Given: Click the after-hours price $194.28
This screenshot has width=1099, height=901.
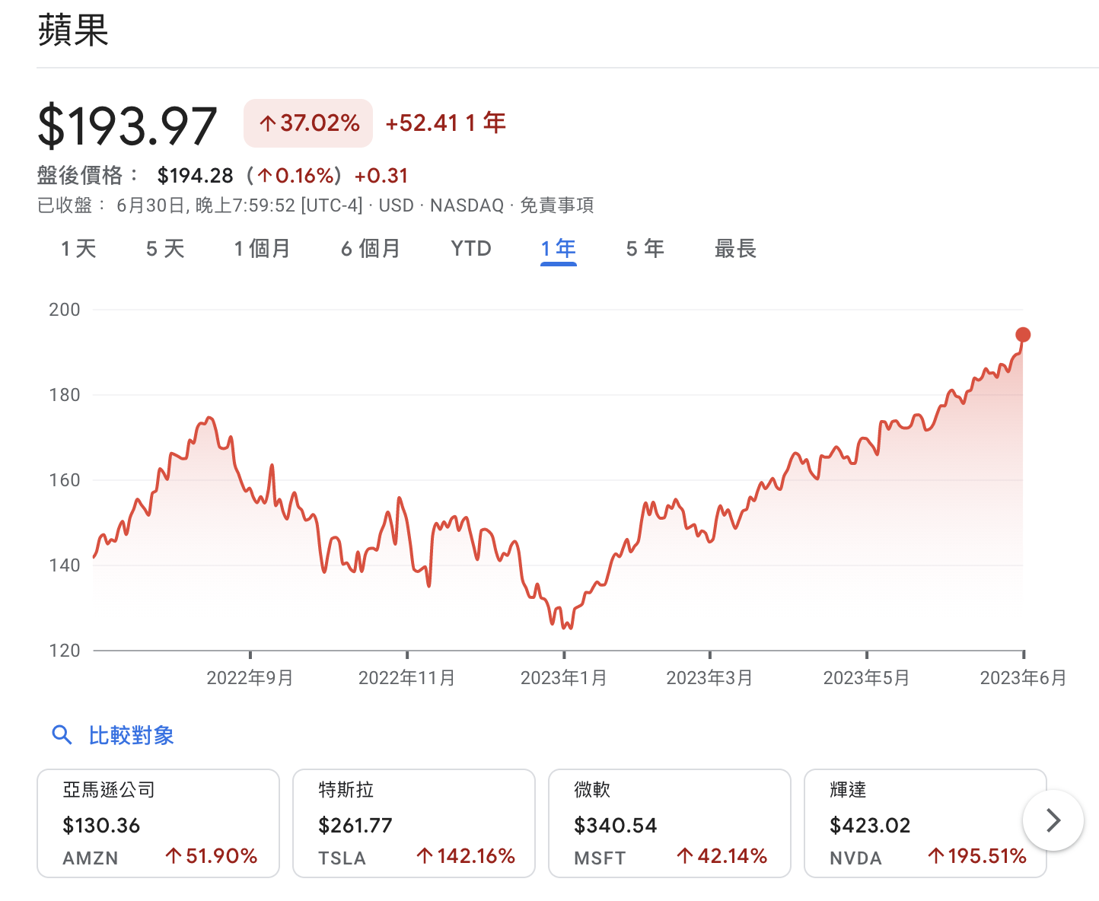Looking at the screenshot, I should click(195, 176).
